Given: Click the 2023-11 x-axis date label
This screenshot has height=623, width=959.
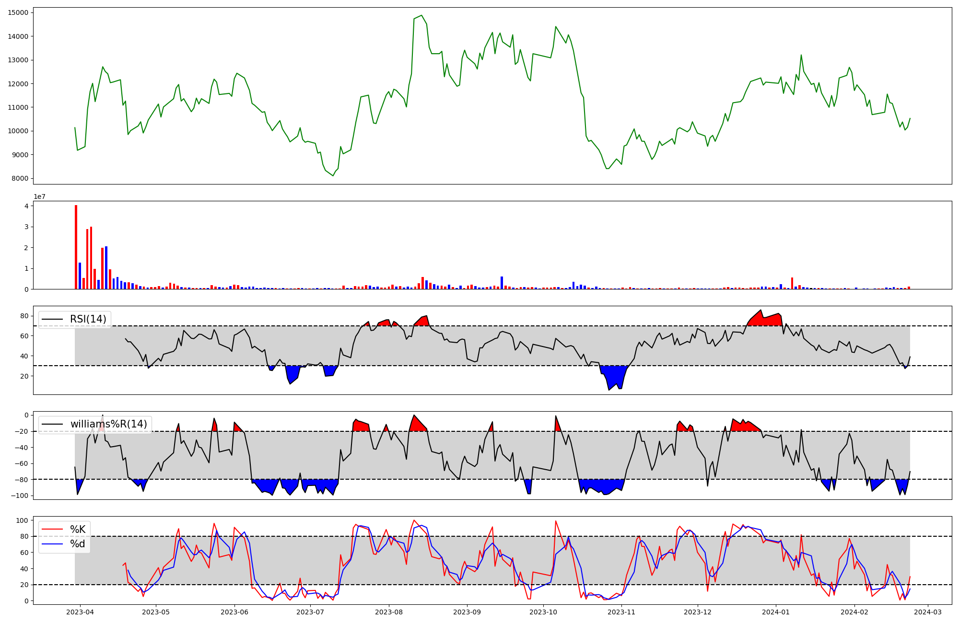Looking at the screenshot, I should [621, 612].
